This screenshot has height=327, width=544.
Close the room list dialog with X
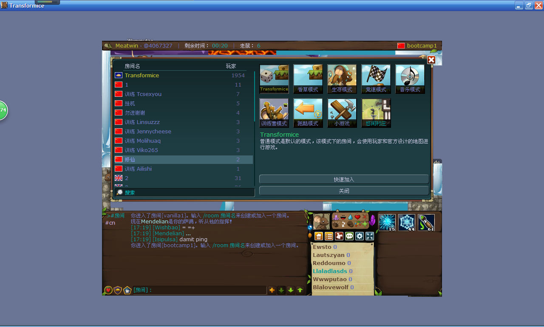coord(431,60)
